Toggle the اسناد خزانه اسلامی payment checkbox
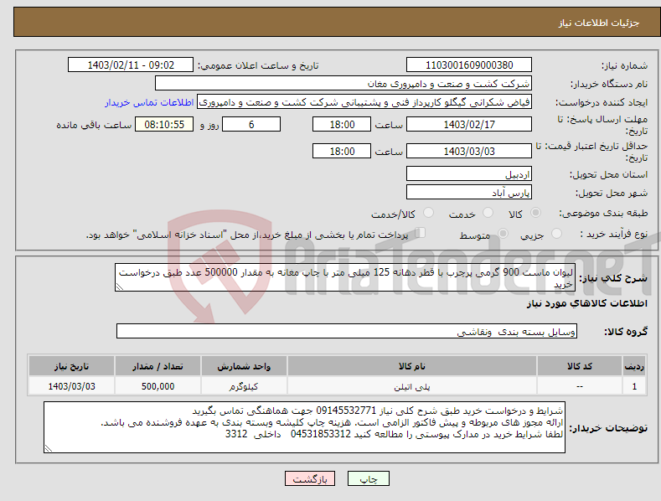The height and width of the screenshot is (501, 661). click(x=421, y=233)
